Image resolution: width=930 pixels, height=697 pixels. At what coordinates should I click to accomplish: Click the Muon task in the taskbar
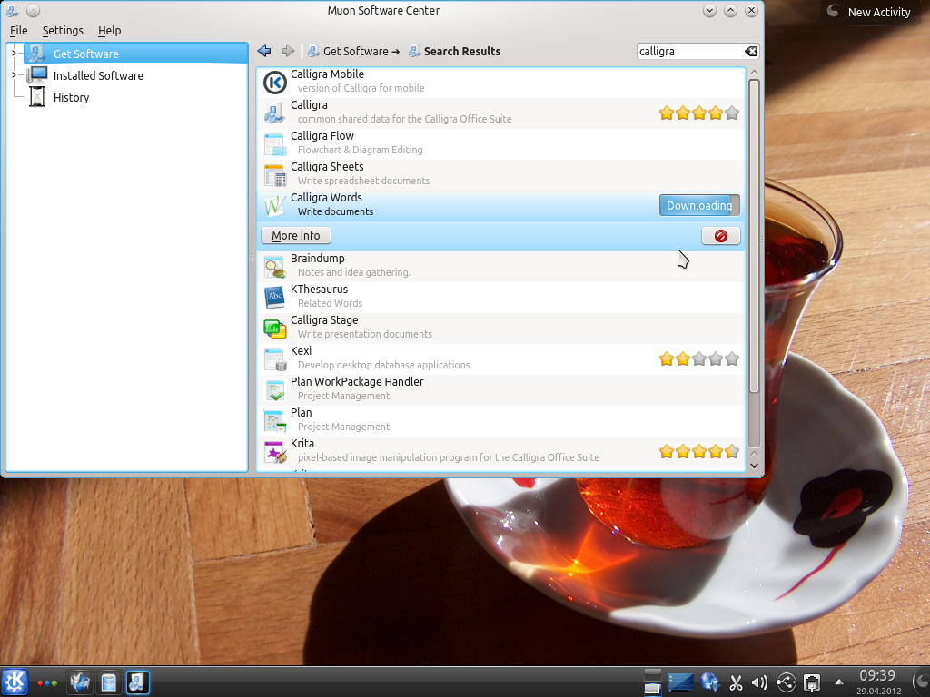(137, 682)
